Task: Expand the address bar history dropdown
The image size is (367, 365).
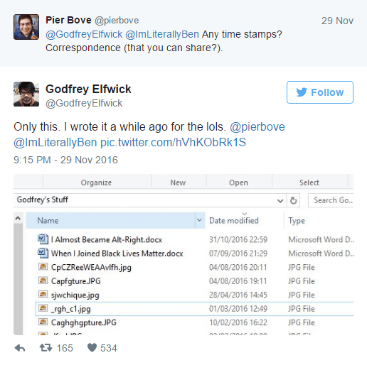Action: pos(280,201)
